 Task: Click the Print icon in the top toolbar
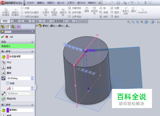tap(125, 3)
